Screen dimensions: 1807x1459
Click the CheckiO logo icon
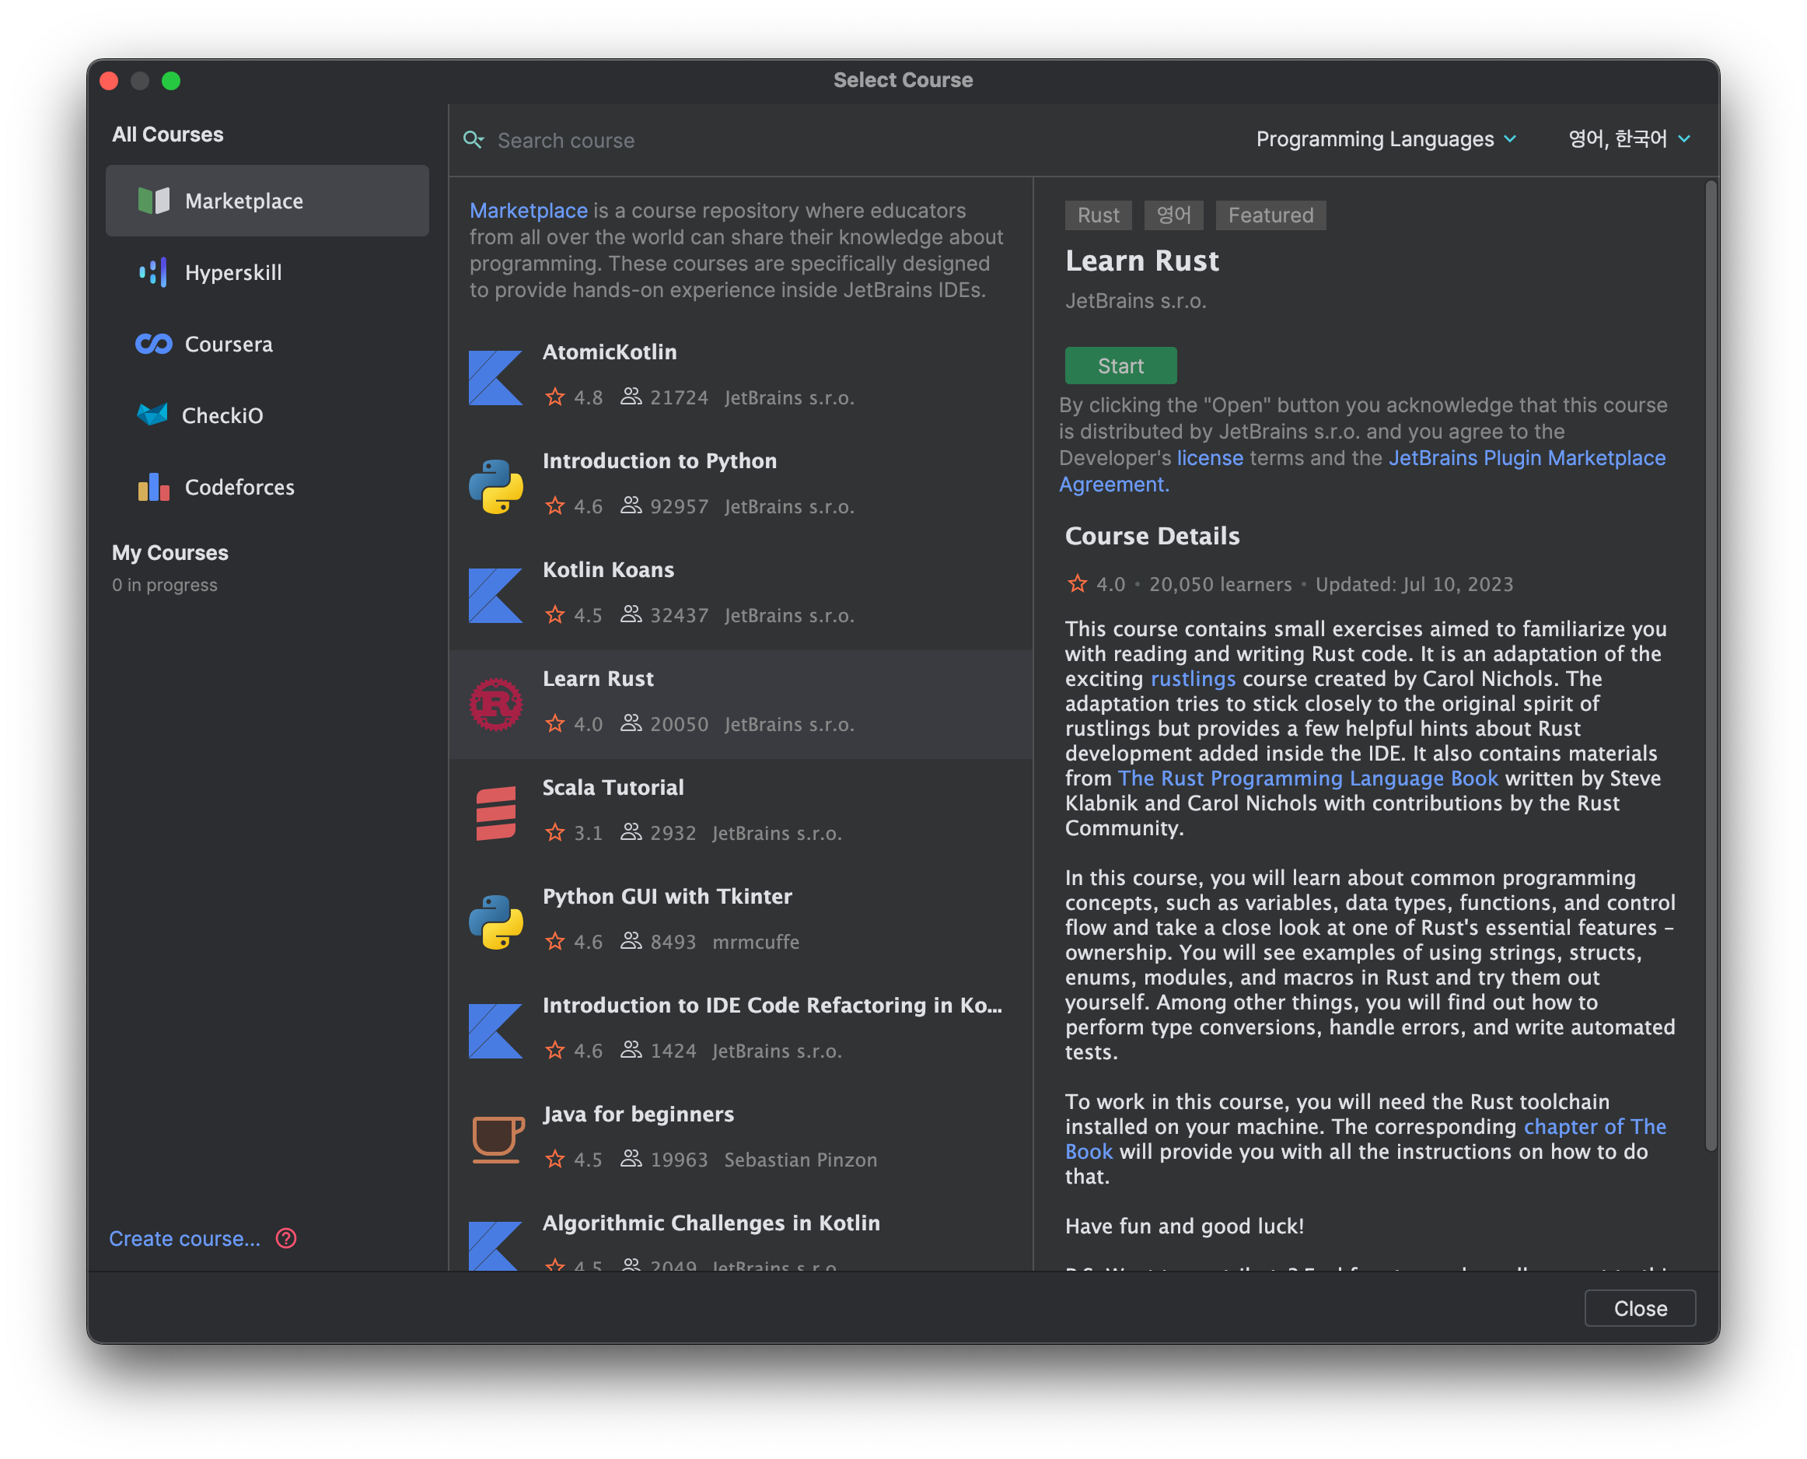tap(152, 415)
